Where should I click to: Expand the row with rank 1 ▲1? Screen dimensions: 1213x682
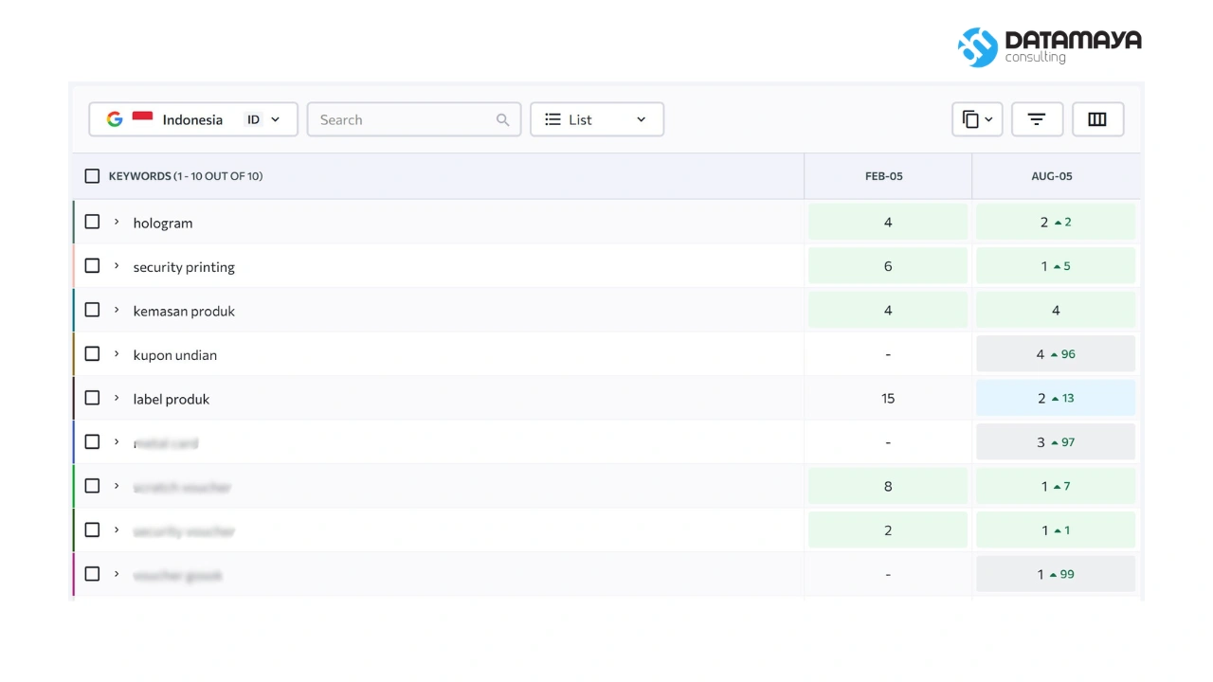117,530
